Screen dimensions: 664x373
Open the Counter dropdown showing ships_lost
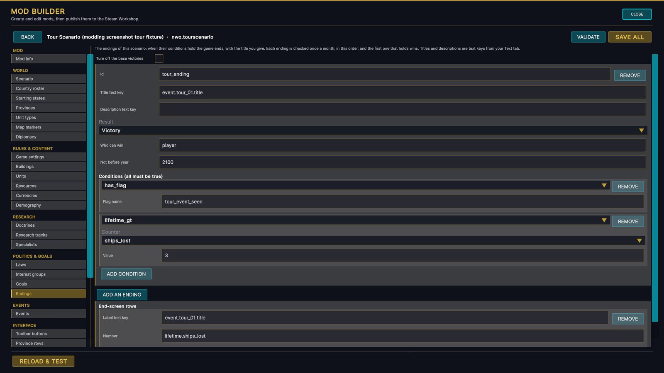373,240
